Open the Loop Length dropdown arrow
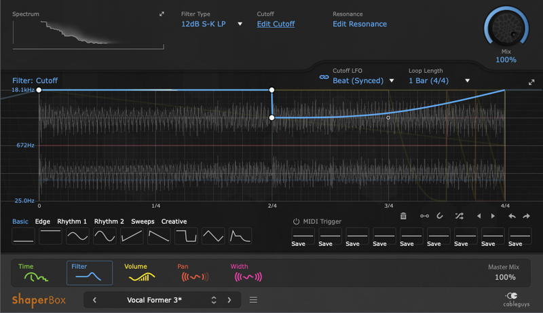This screenshot has height=313, width=543. 467,81
